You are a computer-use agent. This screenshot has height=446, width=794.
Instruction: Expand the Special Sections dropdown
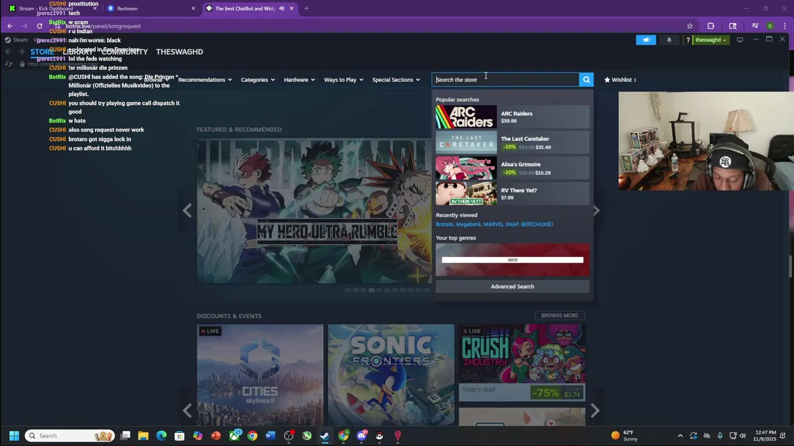coord(396,79)
